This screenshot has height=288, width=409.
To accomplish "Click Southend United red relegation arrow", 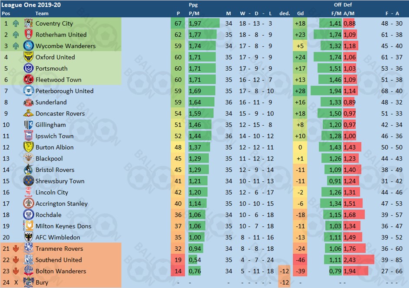I will click(x=16, y=260).
